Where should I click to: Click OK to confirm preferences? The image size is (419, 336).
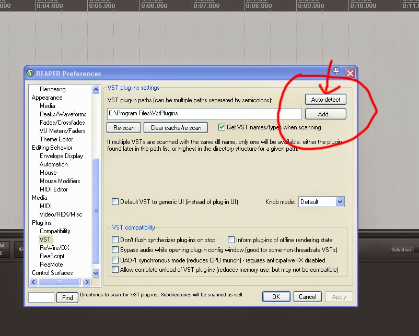276,297
